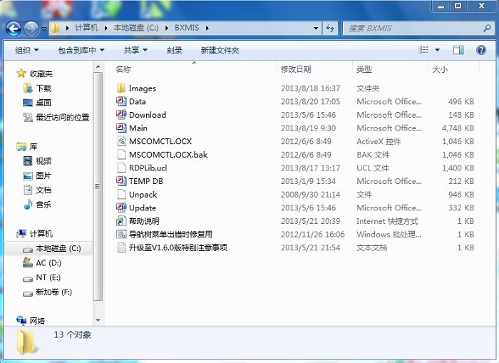Open the 图片 library
The image size is (499, 363).
[43, 175]
